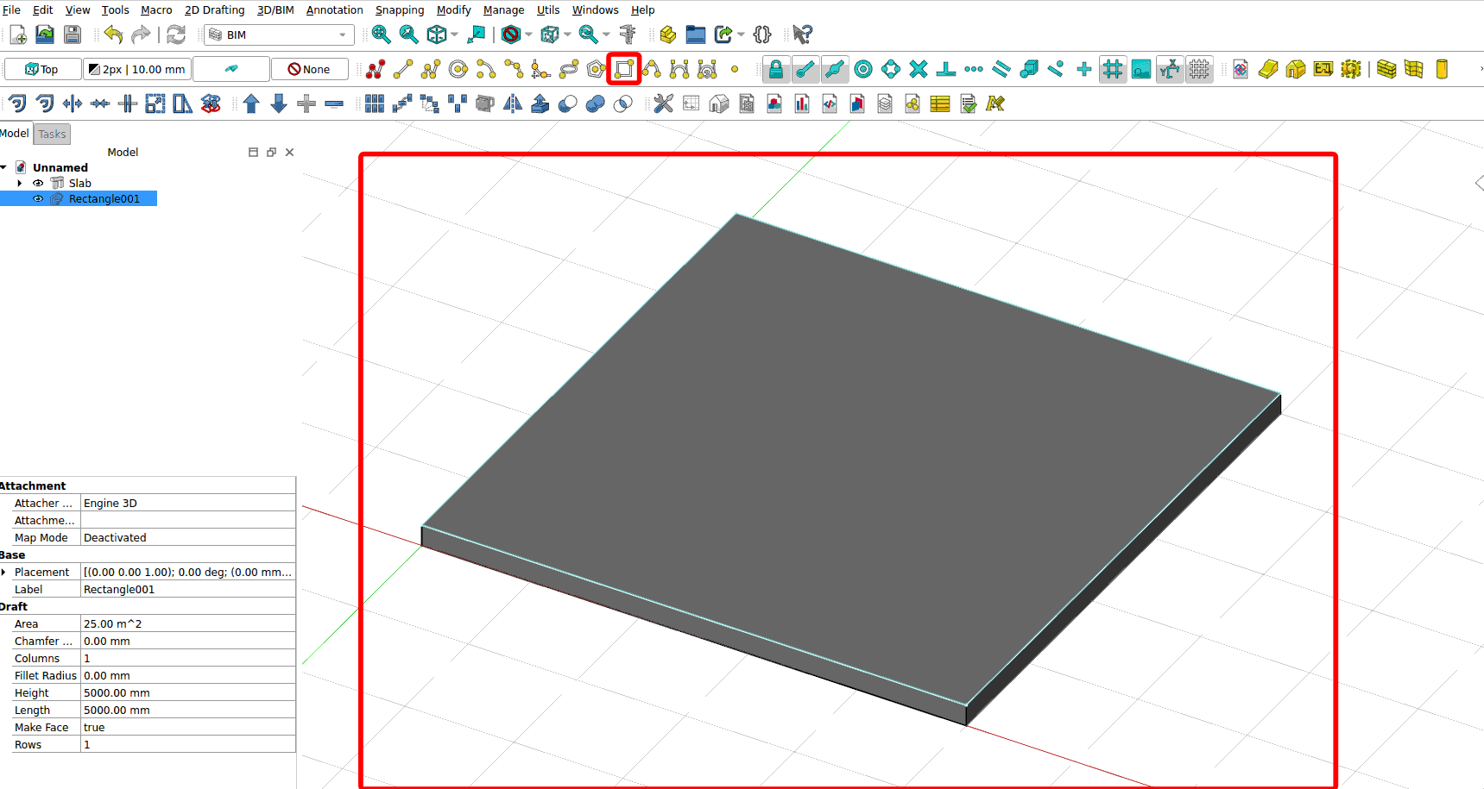Toggle visibility of the Slab object

pyautogui.click(x=38, y=183)
